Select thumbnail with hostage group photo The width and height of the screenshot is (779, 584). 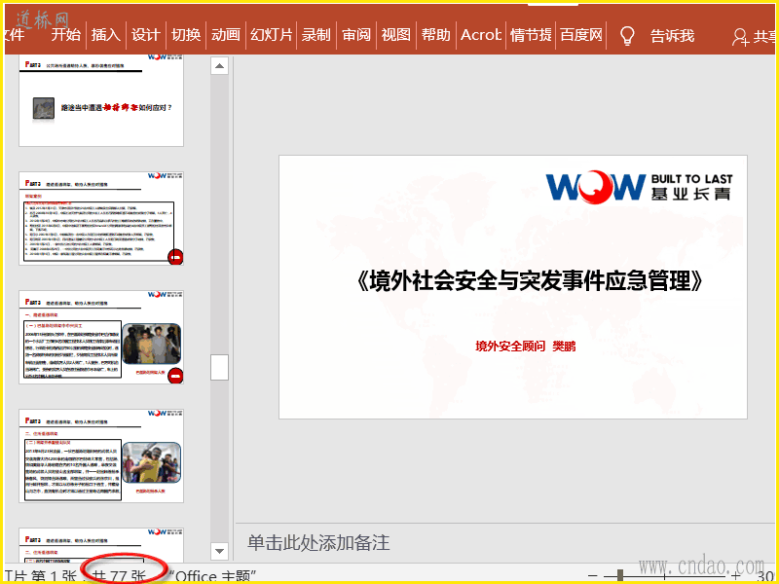(101, 337)
